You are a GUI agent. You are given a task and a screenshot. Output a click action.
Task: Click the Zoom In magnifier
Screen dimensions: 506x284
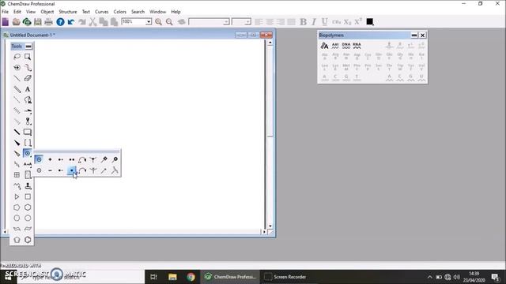click(x=158, y=22)
